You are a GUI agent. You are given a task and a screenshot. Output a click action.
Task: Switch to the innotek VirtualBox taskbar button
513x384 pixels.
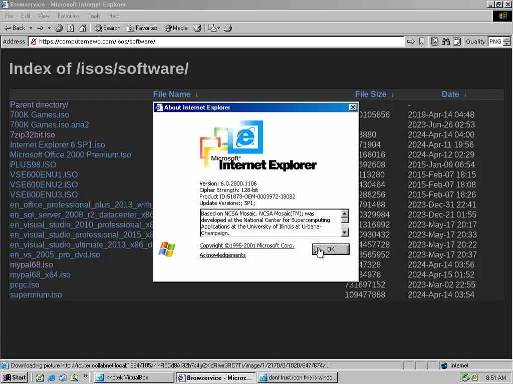[134, 378]
